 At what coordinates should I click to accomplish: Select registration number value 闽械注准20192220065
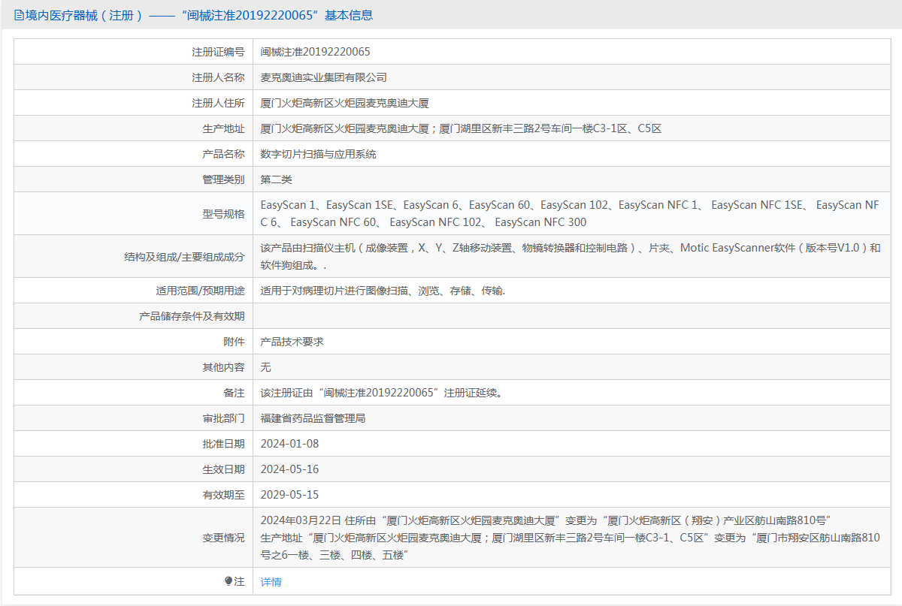click(x=315, y=52)
